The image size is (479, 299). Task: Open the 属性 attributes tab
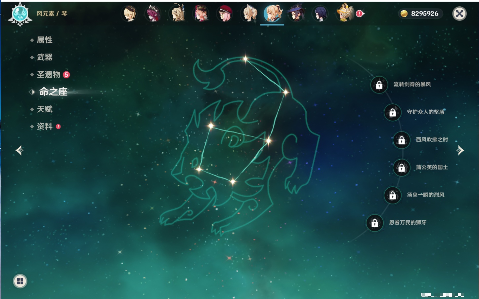click(44, 40)
